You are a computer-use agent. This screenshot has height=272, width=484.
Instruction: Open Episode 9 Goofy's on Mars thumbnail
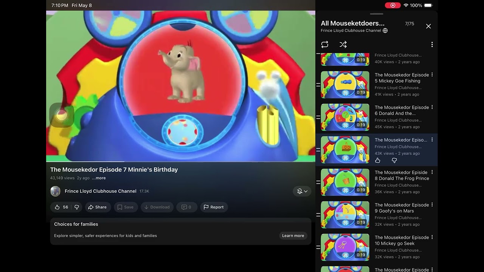(345, 215)
